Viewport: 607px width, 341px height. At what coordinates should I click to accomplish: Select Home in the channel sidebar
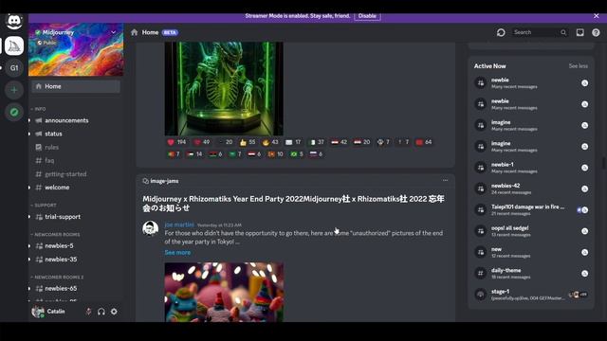click(x=76, y=86)
